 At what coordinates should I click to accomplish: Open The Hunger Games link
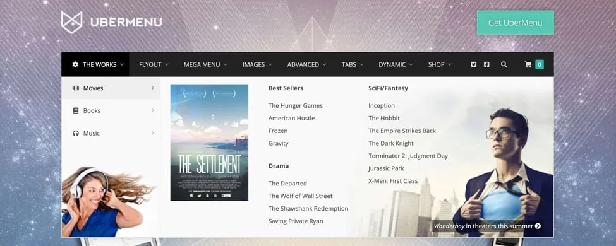pos(296,105)
